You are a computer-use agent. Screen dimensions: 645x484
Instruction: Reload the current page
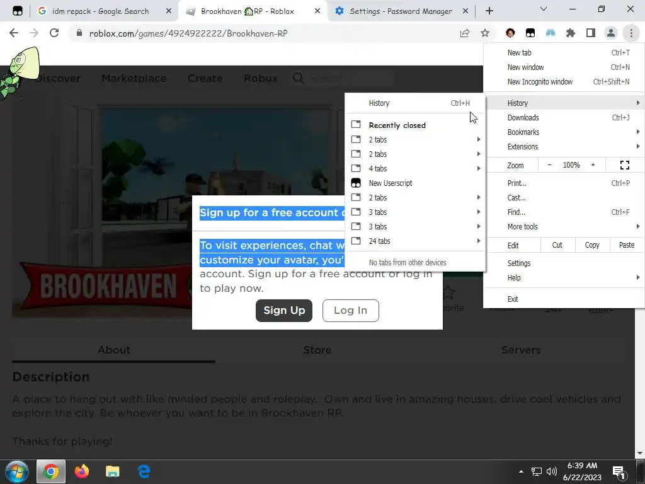coord(54,33)
